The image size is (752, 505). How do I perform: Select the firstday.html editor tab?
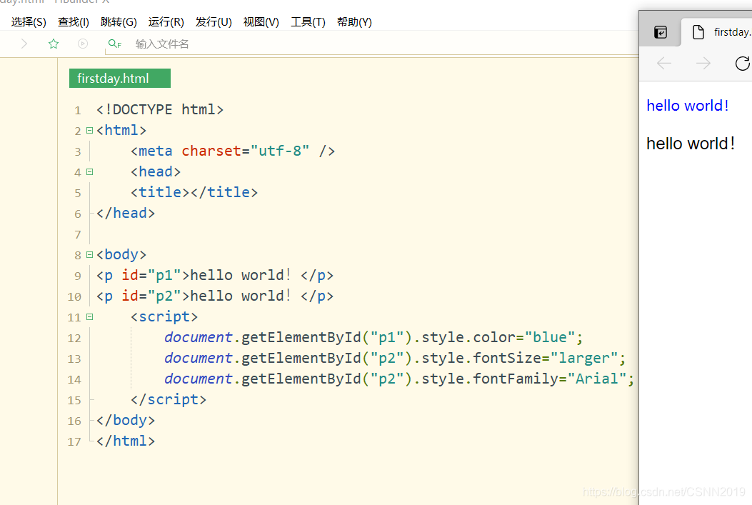click(120, 78)
